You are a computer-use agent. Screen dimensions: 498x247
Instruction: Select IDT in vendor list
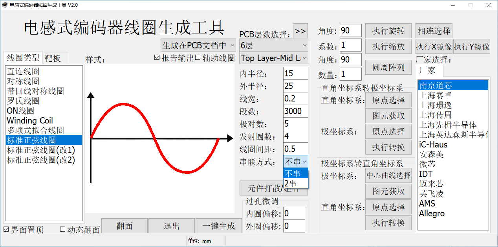453,174
